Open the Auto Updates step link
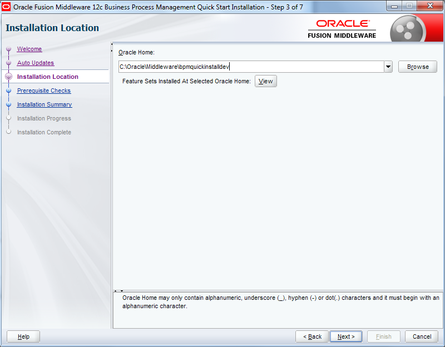Screen dimensions: 445x347 (36, 63)
